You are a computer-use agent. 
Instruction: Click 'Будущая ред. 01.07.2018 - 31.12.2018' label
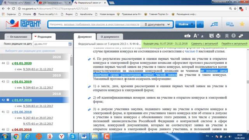pyautogui.click(x=165, y=44)
